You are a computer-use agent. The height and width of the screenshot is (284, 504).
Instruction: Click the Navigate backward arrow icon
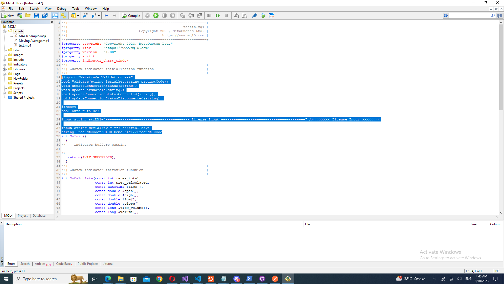click(106, 16)
